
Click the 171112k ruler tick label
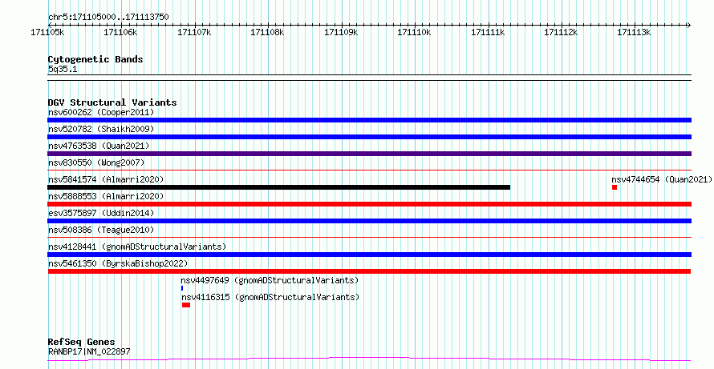coord(561,32)
